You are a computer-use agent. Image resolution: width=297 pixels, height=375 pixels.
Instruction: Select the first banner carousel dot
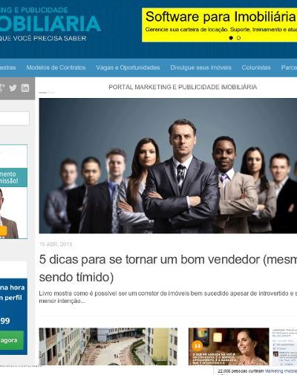tap(231, 38)
